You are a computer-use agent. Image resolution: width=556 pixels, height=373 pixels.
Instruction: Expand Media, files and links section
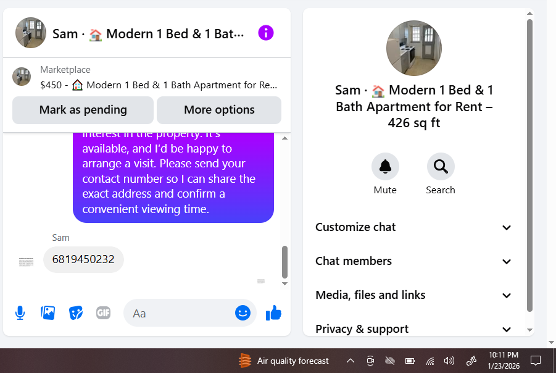(x=413, y=295)
